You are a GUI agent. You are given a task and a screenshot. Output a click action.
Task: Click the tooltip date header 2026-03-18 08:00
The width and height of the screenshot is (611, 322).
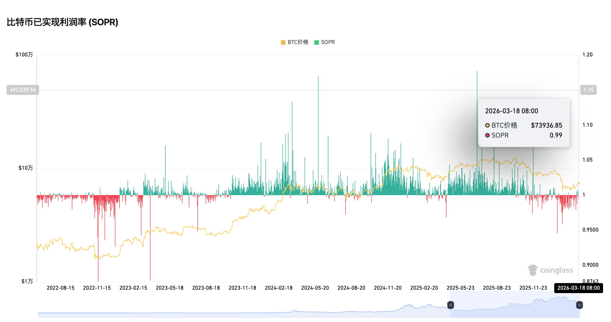[511, 111]
